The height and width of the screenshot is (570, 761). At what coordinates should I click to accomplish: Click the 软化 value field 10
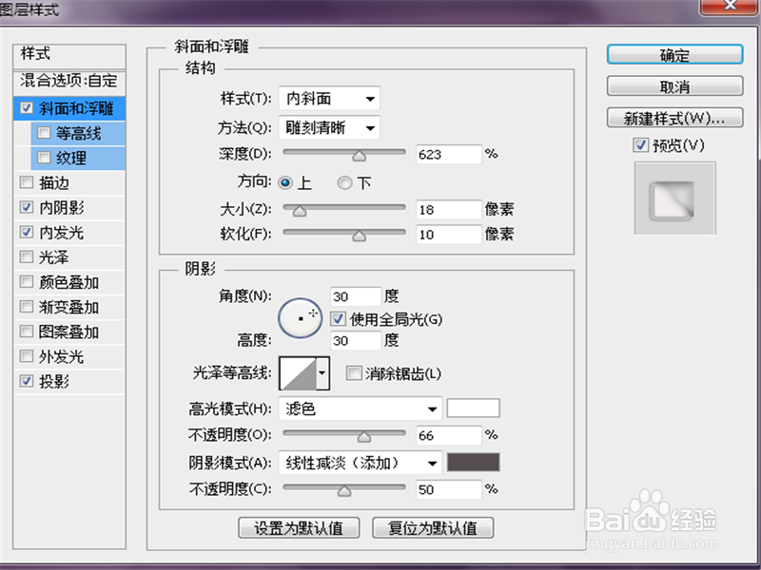click(x=448, y=235)
